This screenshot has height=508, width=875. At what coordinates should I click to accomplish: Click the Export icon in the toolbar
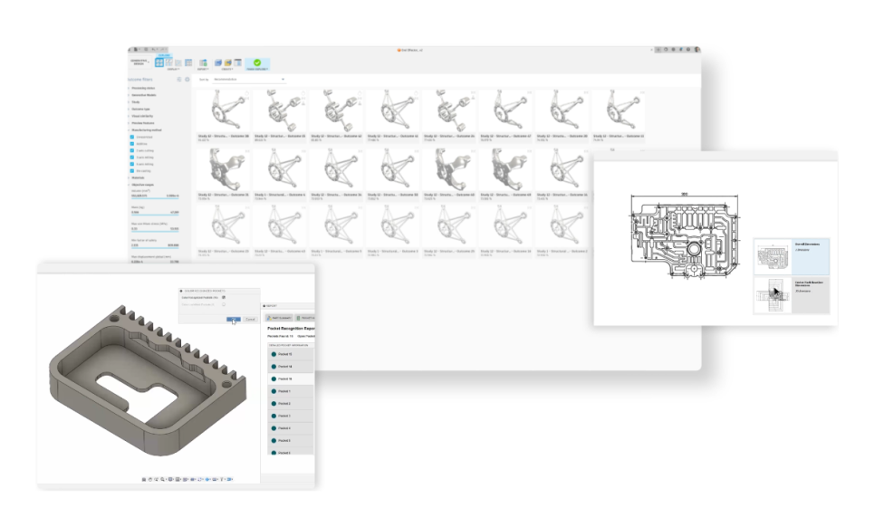[204, 62]
